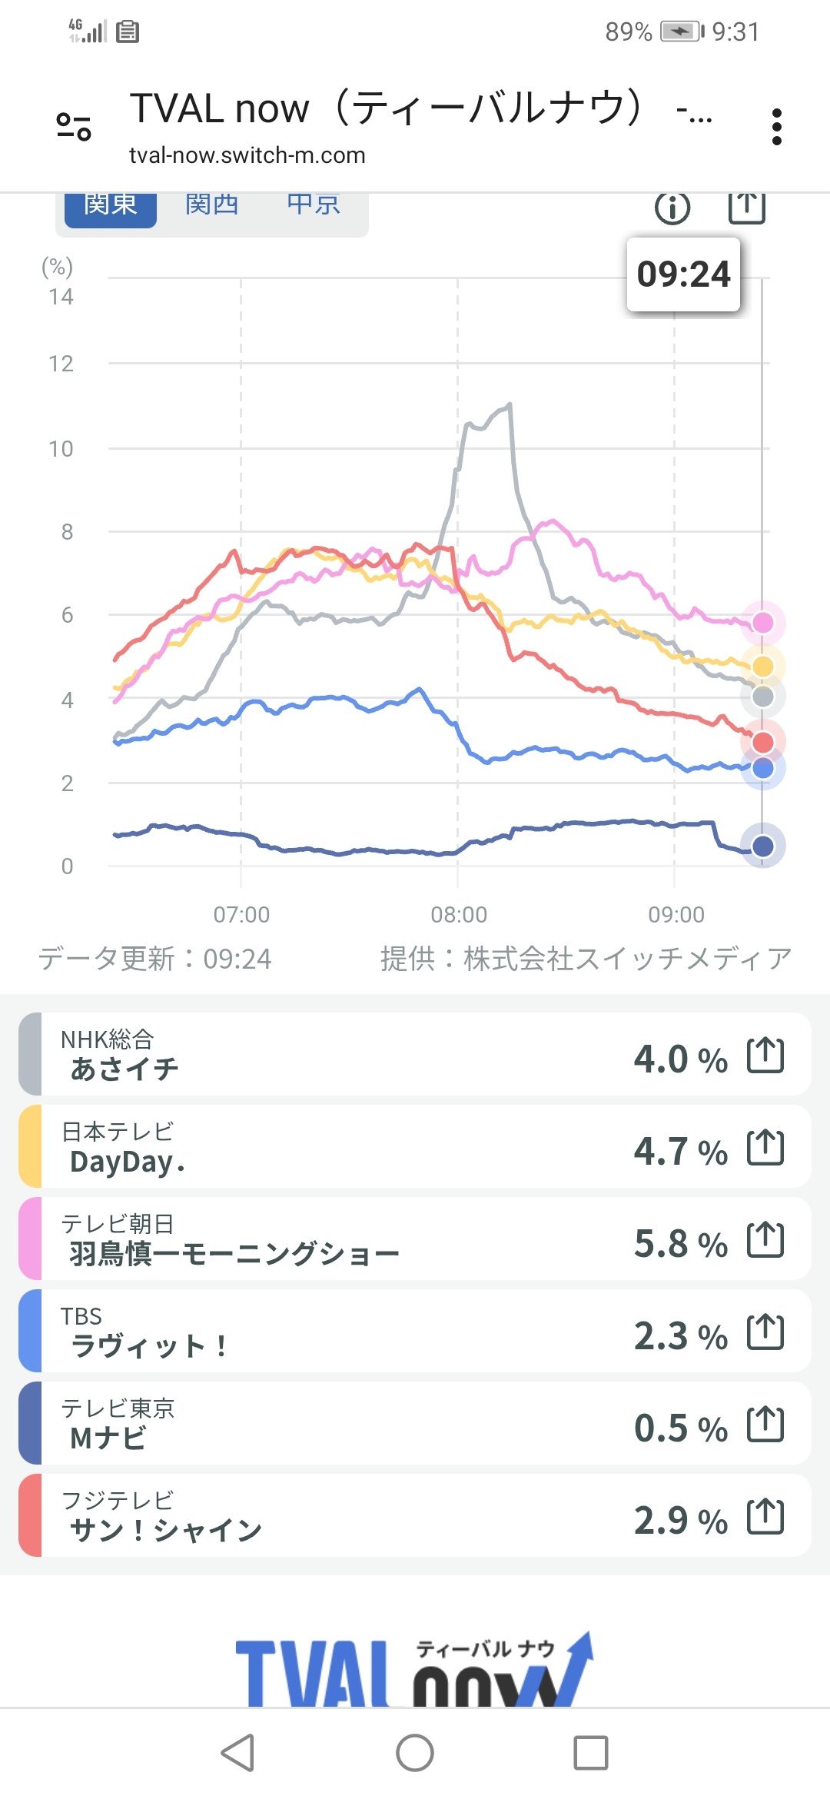
Task: Tap the pink テレビ朝日 data point on the chart
Action: click(x=762, y=622)
